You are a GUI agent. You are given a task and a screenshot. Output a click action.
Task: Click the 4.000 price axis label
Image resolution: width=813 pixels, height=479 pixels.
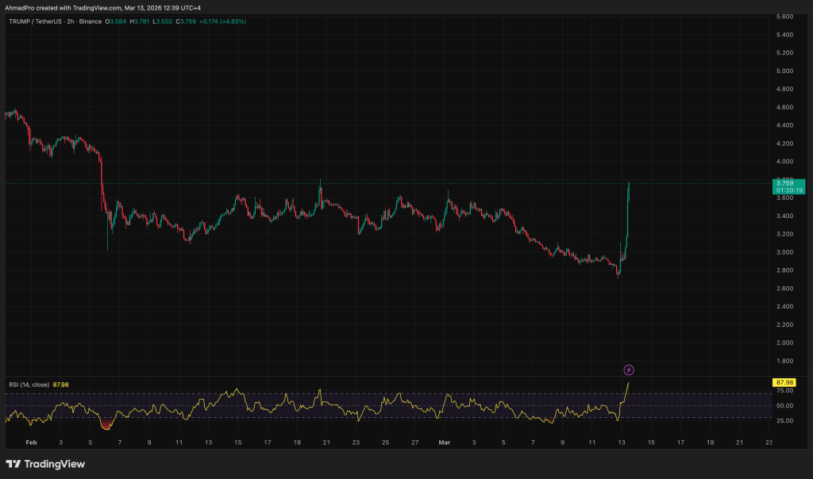(x=784, y=162)
